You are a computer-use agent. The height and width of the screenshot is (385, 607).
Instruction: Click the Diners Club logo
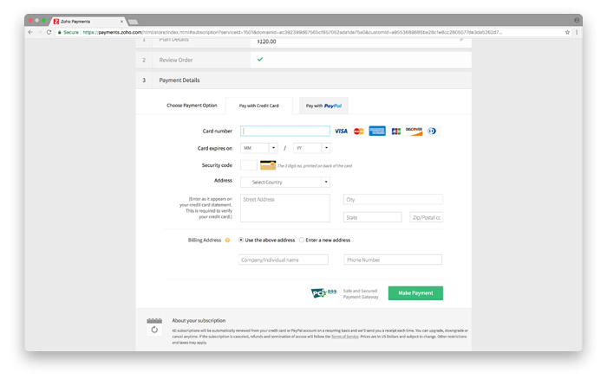pos(432,132)
